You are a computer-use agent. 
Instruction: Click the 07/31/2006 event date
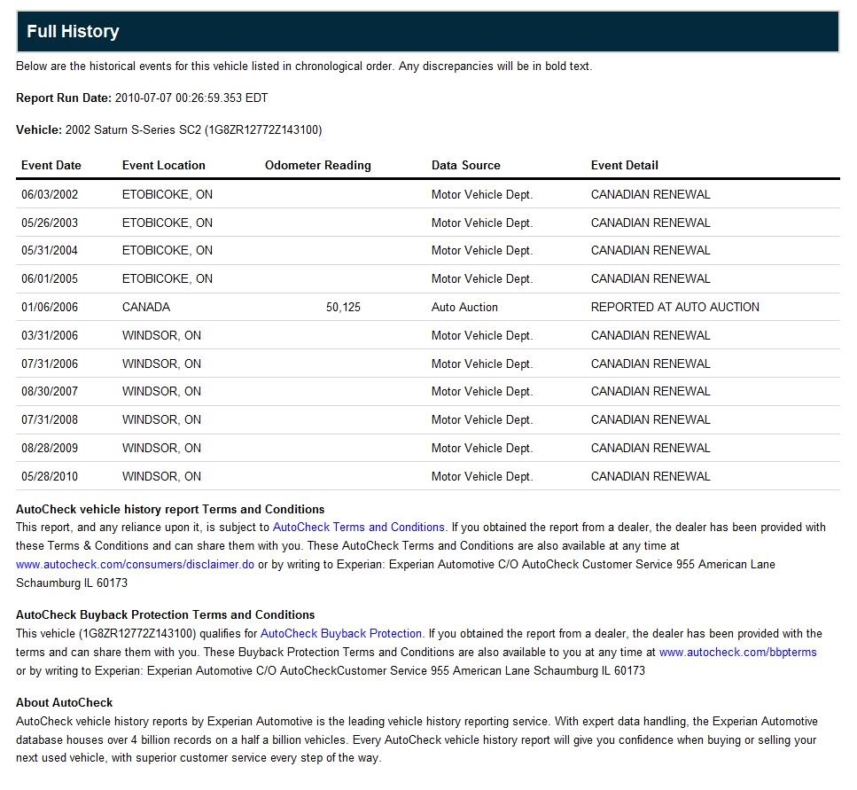tap(50, 364)
